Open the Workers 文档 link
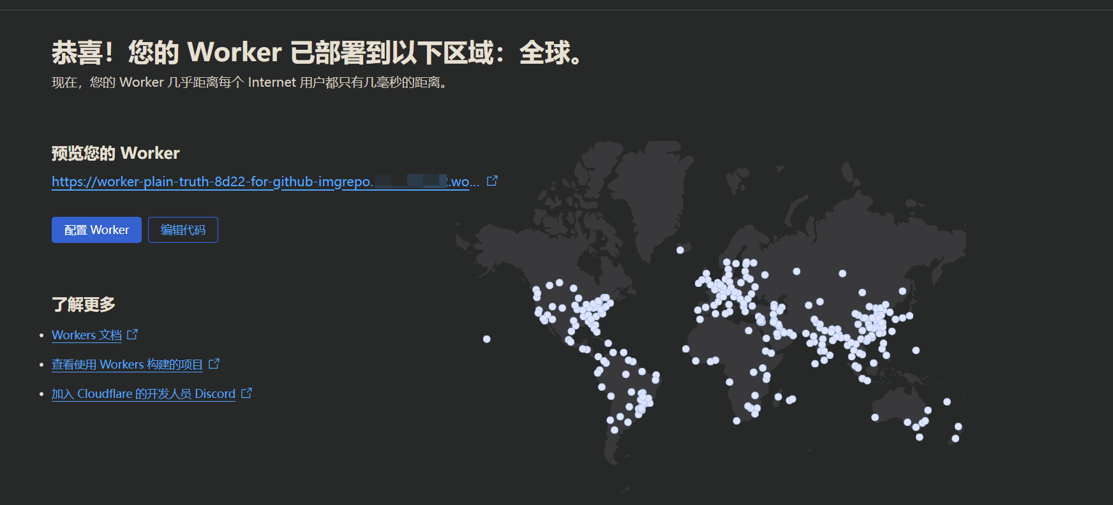This screenshot has width=1113, height=505. click(87, 335)
